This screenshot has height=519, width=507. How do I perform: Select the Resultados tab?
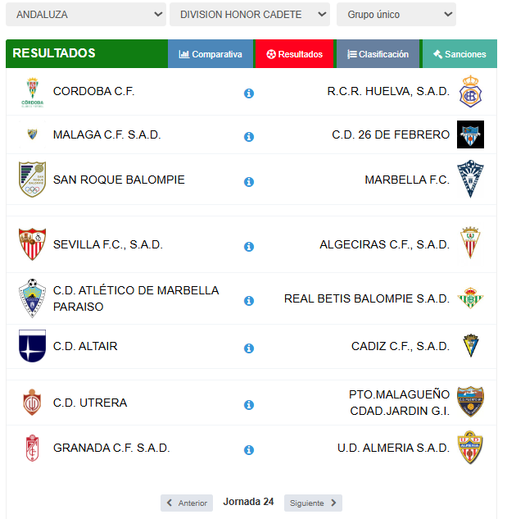click(x=294, y=54)
